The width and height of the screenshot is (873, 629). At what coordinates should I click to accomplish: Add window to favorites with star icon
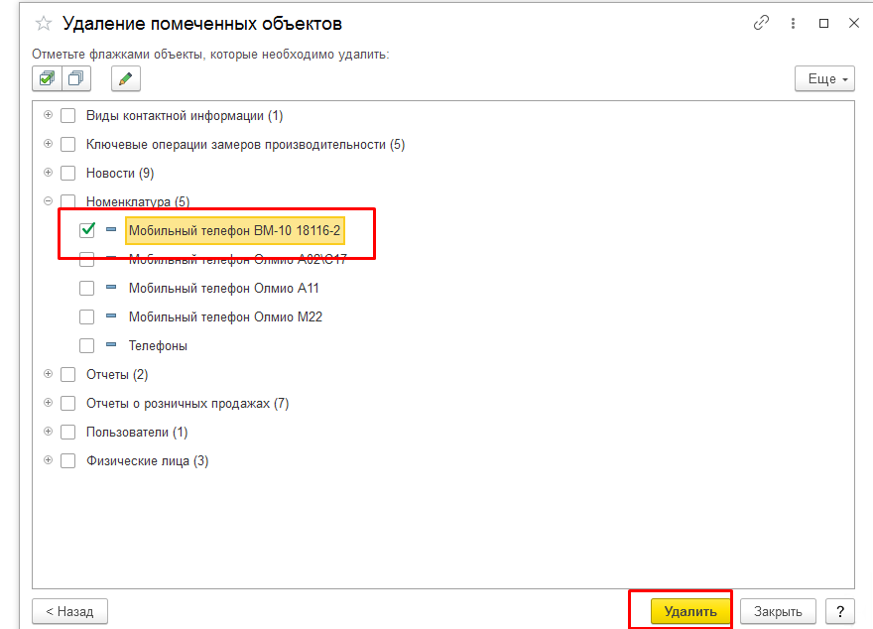coord(44,24)
